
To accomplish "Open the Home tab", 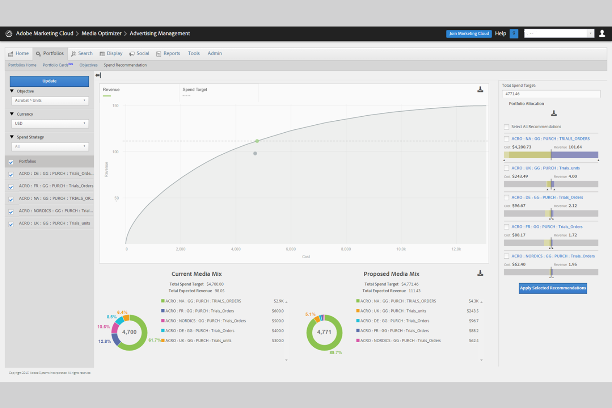I will [19, 54].
